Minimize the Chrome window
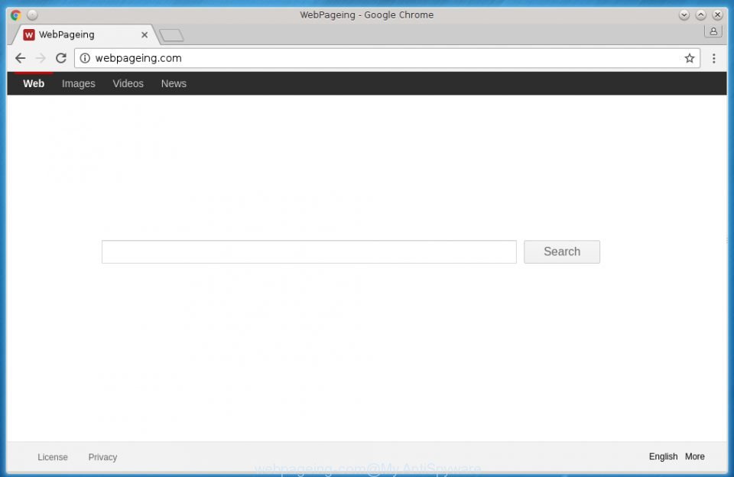The width and height of the screenshot is (734, 477). [684, 15]
